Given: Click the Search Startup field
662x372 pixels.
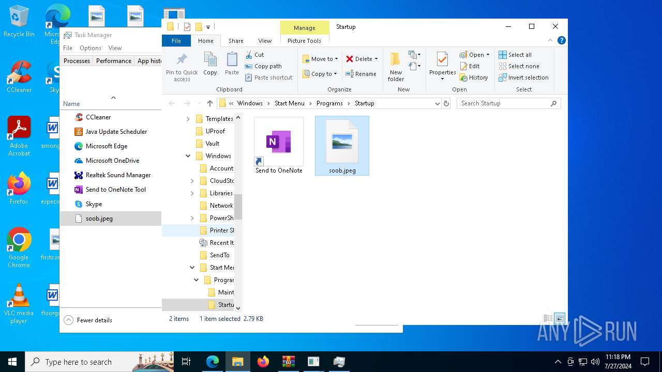Looking at the screenshot, I should point(508,103).
